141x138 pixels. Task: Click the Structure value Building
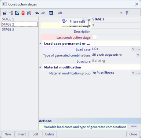(x=99, y=61)
